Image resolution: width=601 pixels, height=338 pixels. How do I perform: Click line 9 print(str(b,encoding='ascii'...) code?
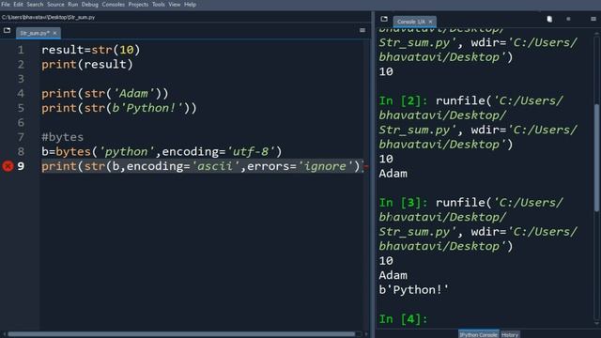203,166
